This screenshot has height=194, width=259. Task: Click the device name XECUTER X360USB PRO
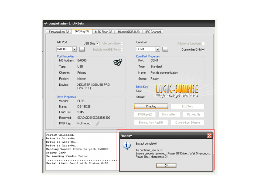[93, 85]
